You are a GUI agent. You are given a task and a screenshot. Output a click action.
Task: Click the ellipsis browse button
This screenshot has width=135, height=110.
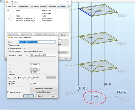pos(65,41)
